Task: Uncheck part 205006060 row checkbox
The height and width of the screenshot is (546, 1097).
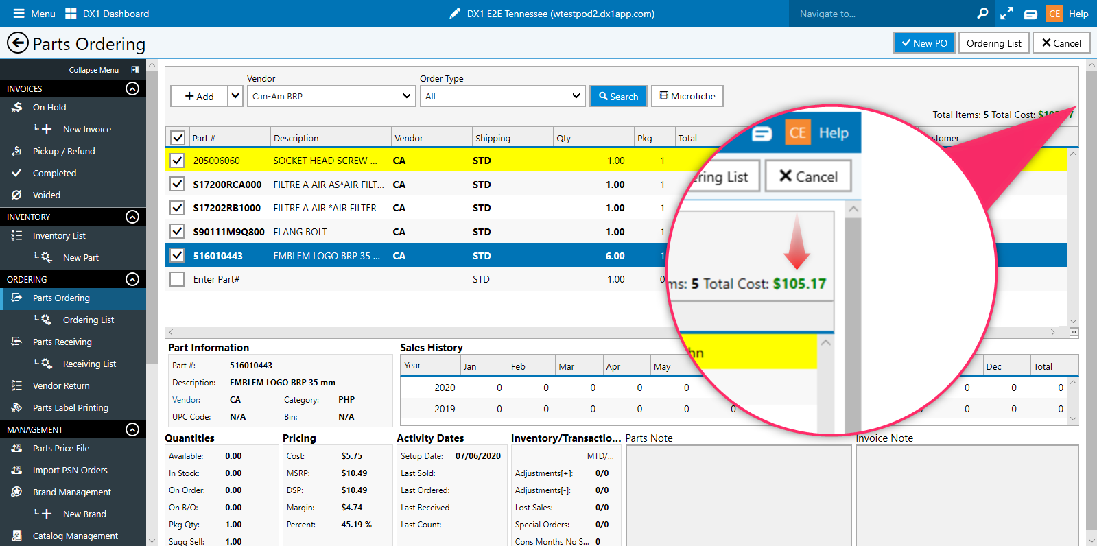Action: point(177,161)
